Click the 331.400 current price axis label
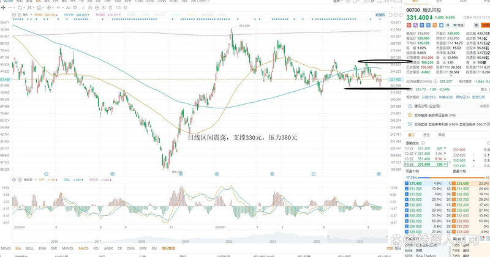 395,80
